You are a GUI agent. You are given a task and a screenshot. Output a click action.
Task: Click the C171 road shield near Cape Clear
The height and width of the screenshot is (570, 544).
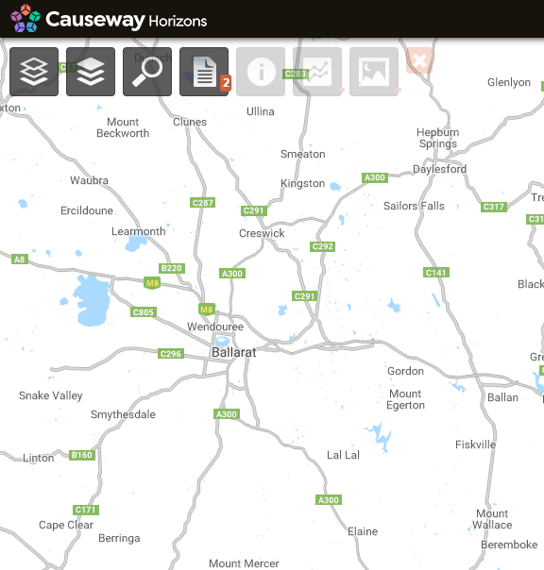click(x=86, y=510)
